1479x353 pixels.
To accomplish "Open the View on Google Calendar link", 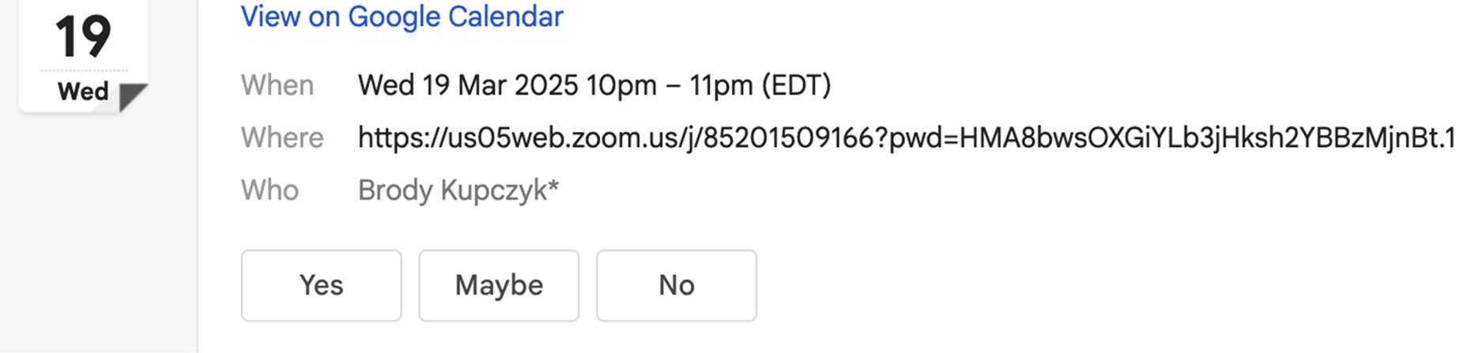I will [x=402, y=17].
